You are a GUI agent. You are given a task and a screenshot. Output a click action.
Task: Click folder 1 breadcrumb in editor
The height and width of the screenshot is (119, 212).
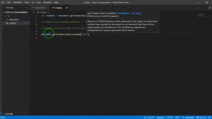coord(33,12)
